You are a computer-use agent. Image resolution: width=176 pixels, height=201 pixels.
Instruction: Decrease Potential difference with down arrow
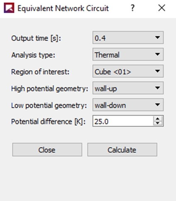click(x=158, y=123)
